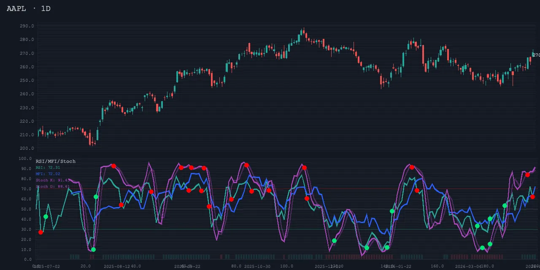
Task: Select the 2025-08-12 date on time axis
Action: (x=117, y=267)
